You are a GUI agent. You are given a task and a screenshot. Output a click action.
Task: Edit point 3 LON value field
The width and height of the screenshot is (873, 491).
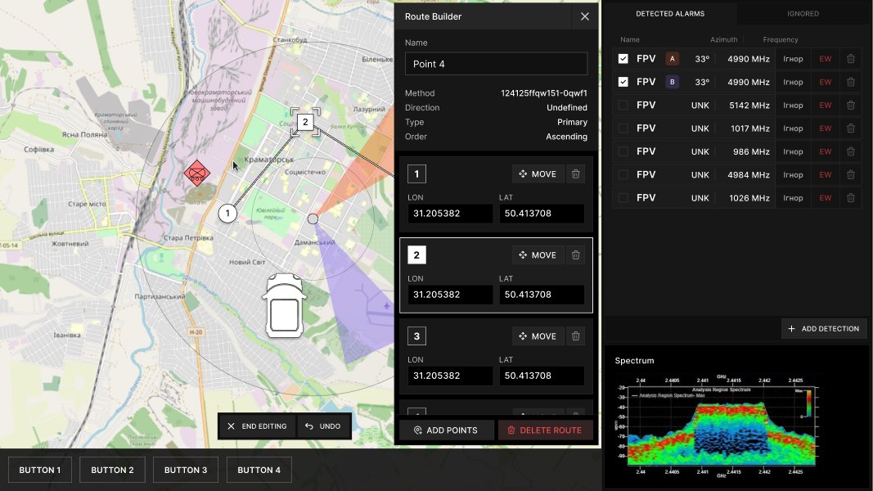click(450, 376)
